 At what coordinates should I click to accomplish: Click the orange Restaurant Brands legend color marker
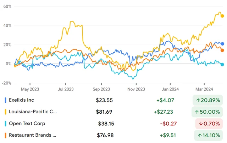5,135
